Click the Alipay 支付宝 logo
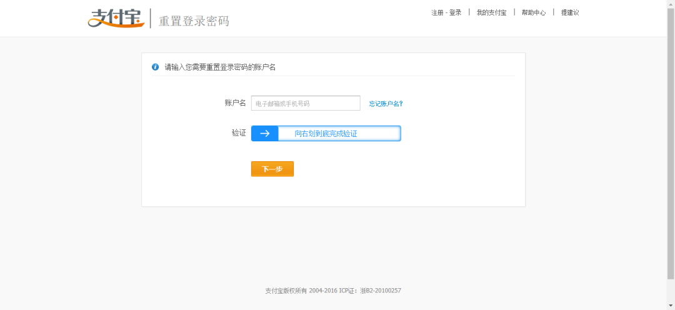The height and width of the screenshot is (310, 675). [116, 18]
